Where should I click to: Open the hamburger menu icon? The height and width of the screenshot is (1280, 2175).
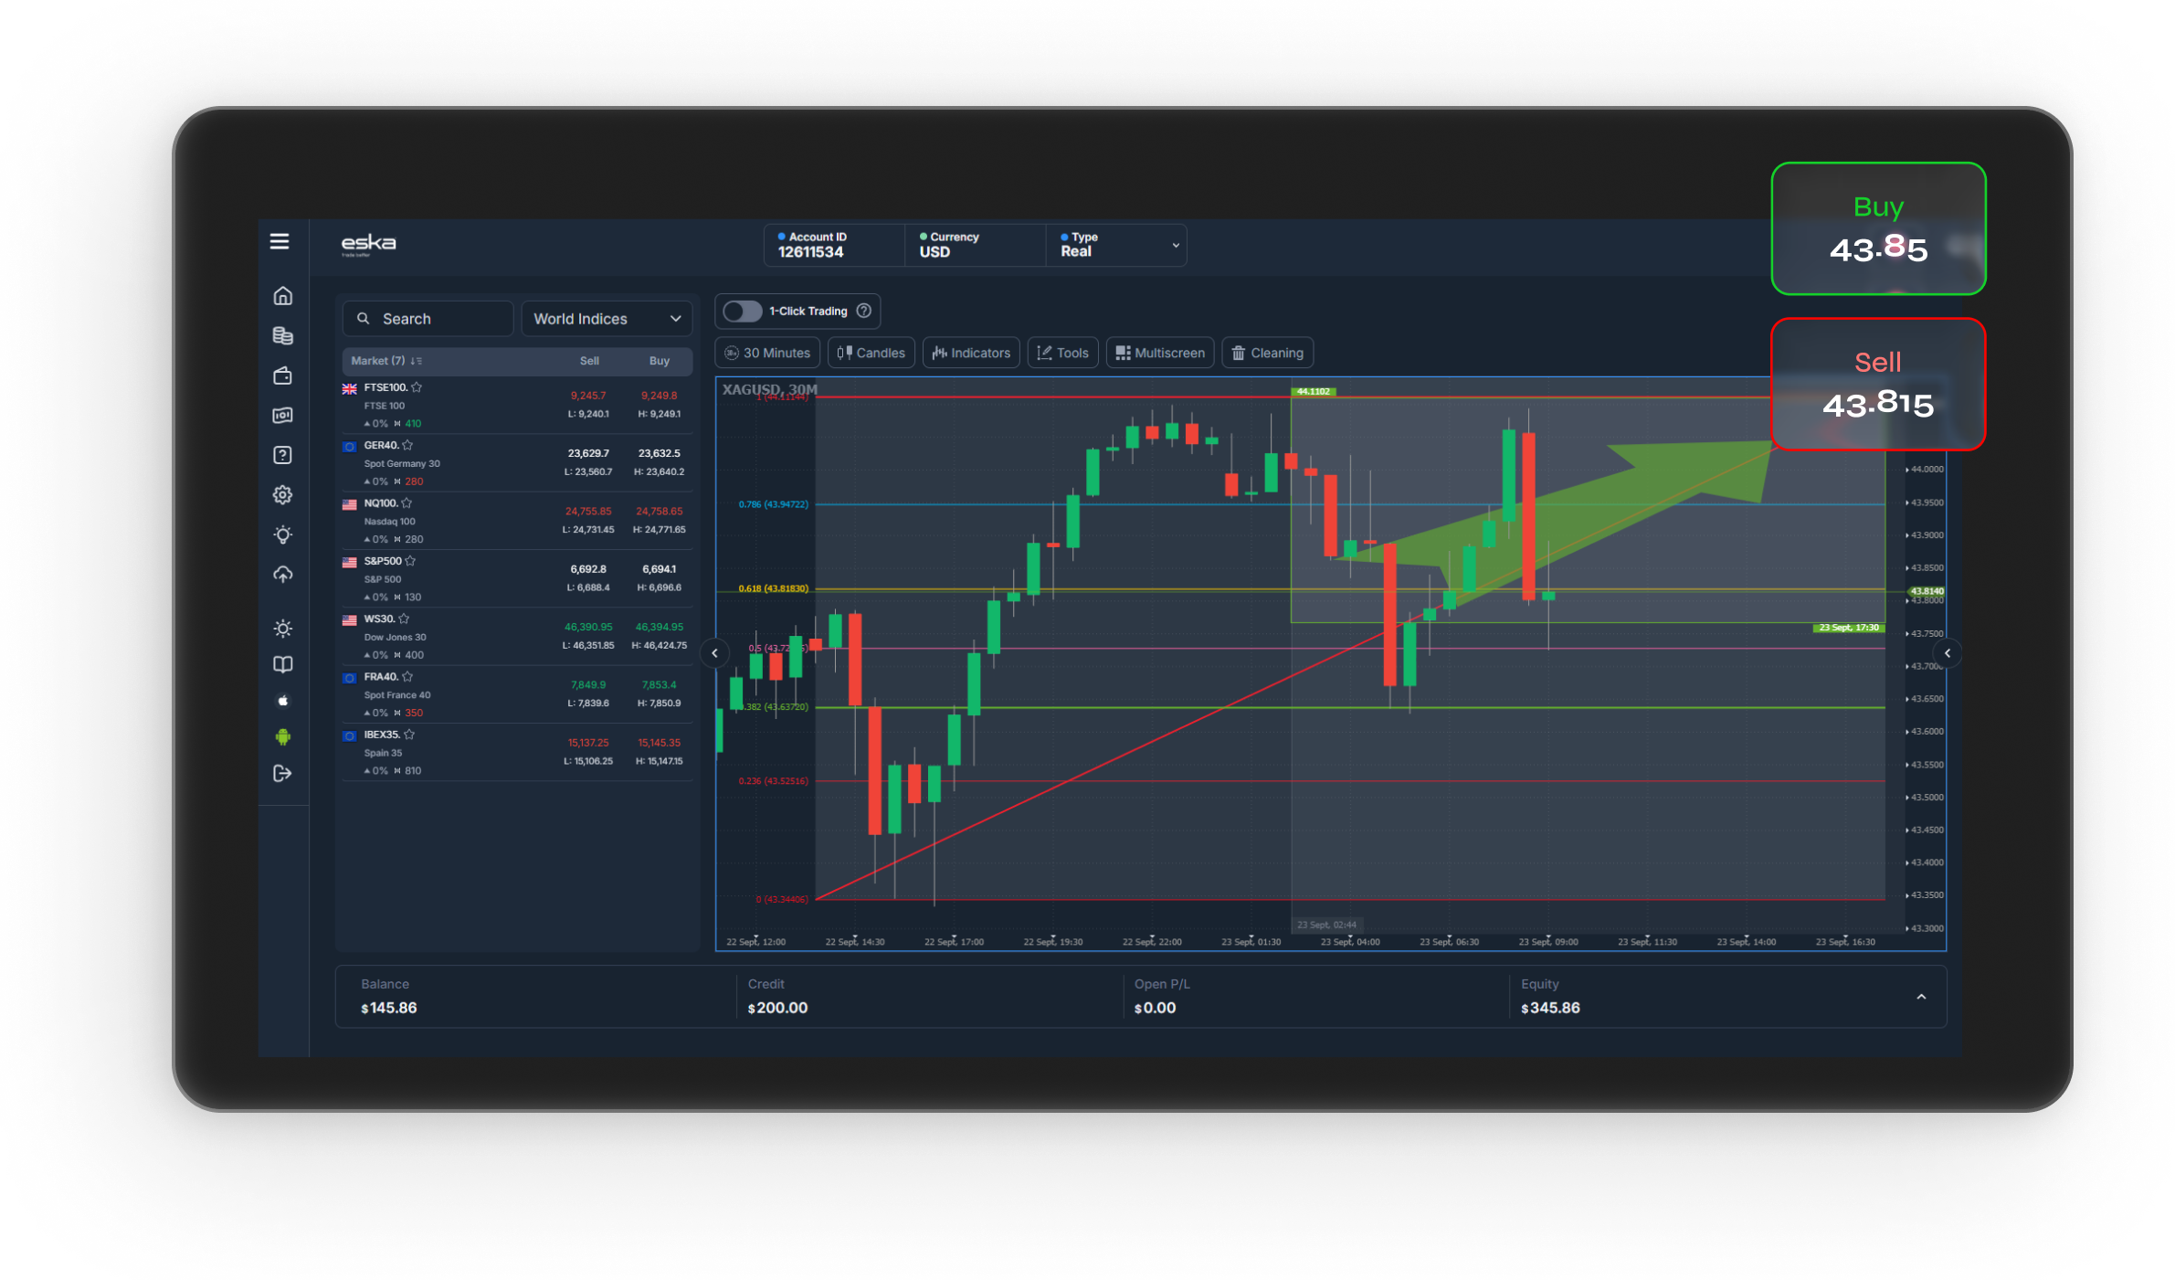click(280, 241)
